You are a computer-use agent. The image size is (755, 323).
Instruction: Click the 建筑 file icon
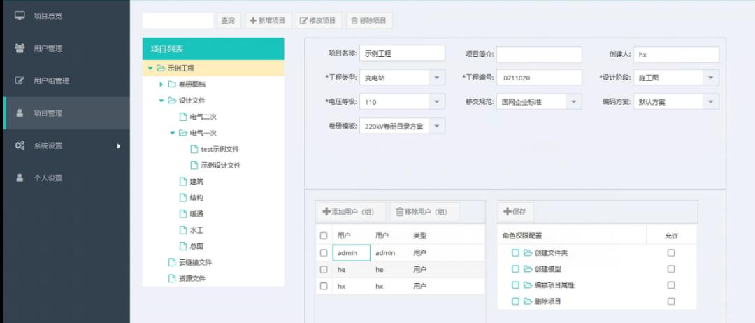[183, 182]
